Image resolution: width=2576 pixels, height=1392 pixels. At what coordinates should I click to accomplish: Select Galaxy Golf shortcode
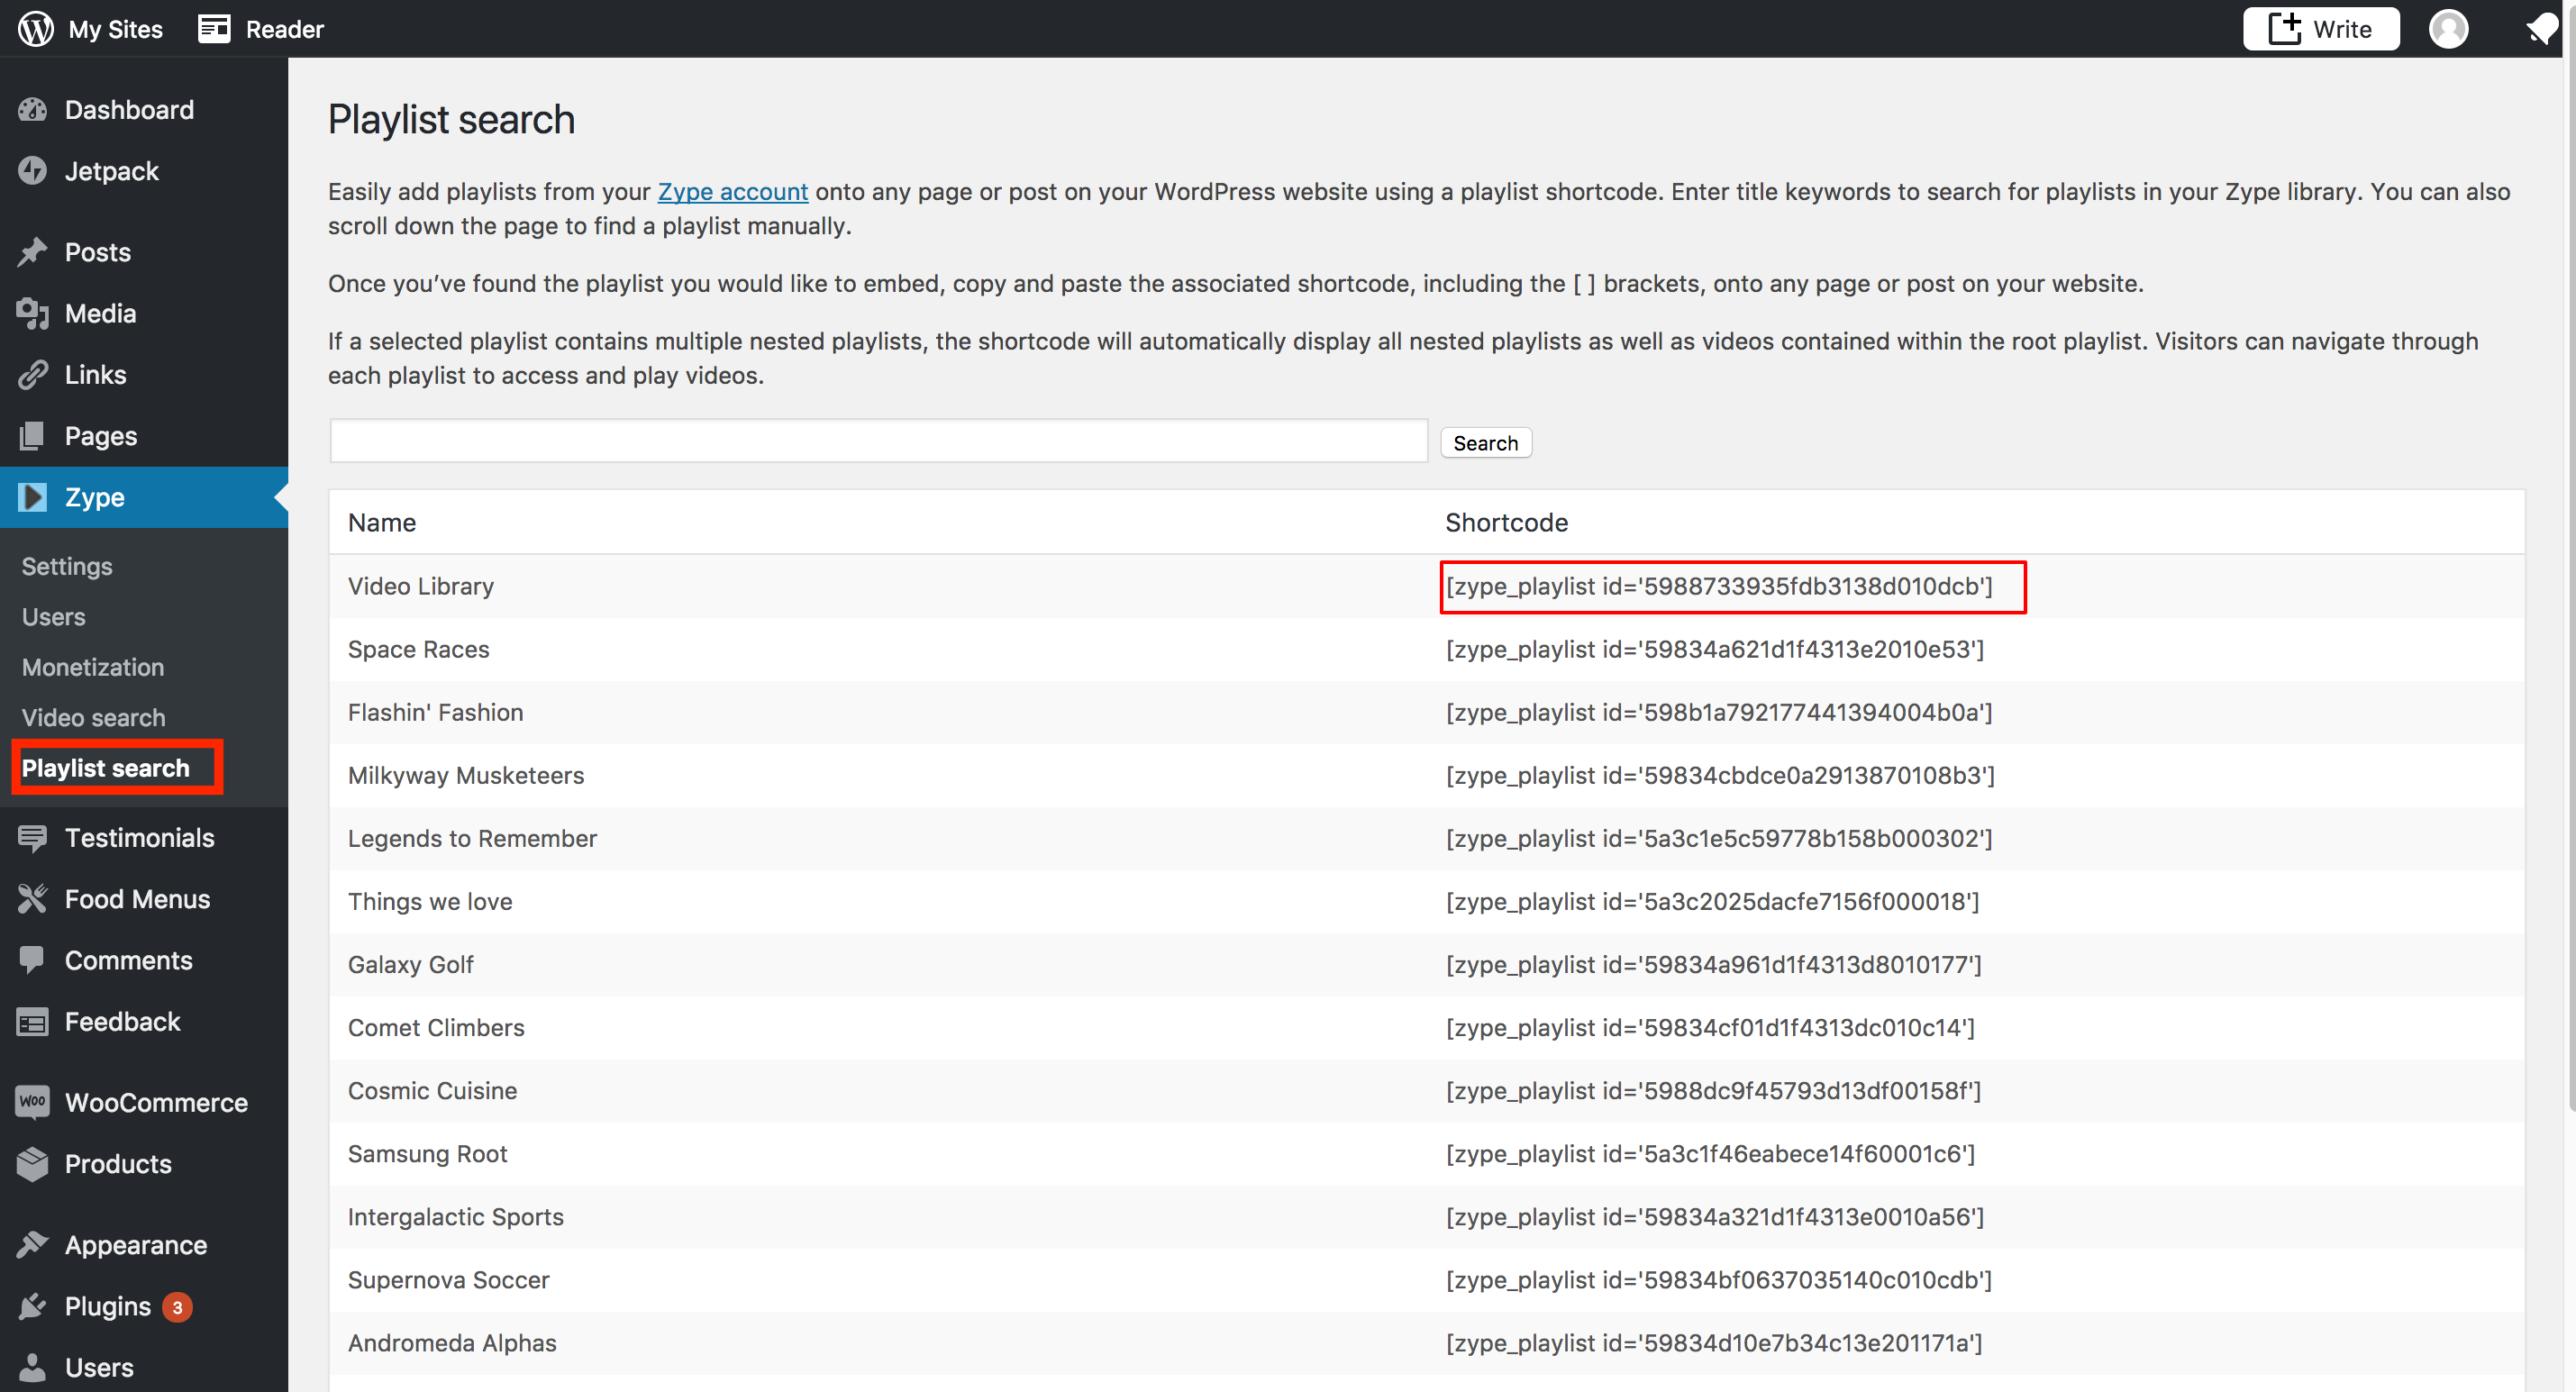[1713, 964]
